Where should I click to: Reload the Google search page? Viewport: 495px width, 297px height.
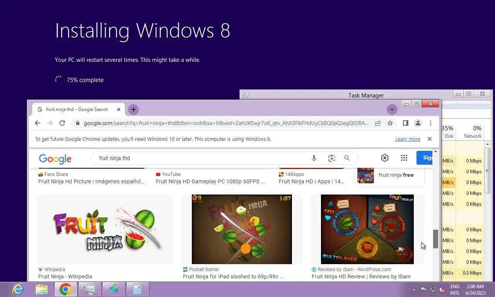[x=62, y=123]
